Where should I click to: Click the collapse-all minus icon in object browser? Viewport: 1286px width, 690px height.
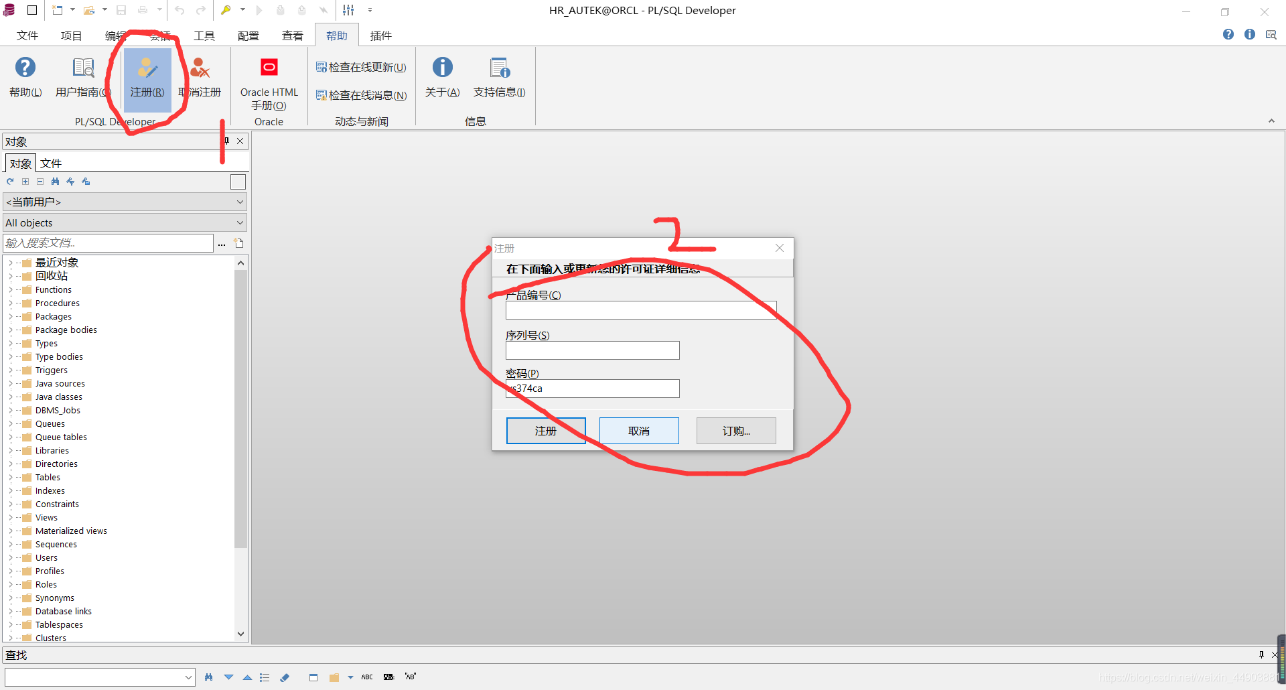click(40, 182)
